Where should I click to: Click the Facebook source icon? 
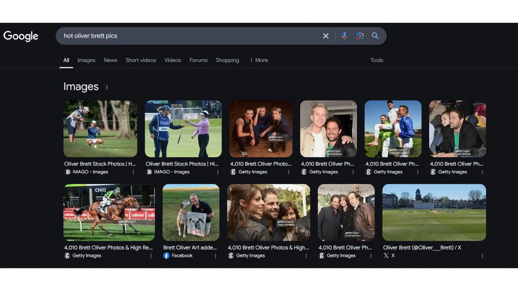tap(166, 256)
